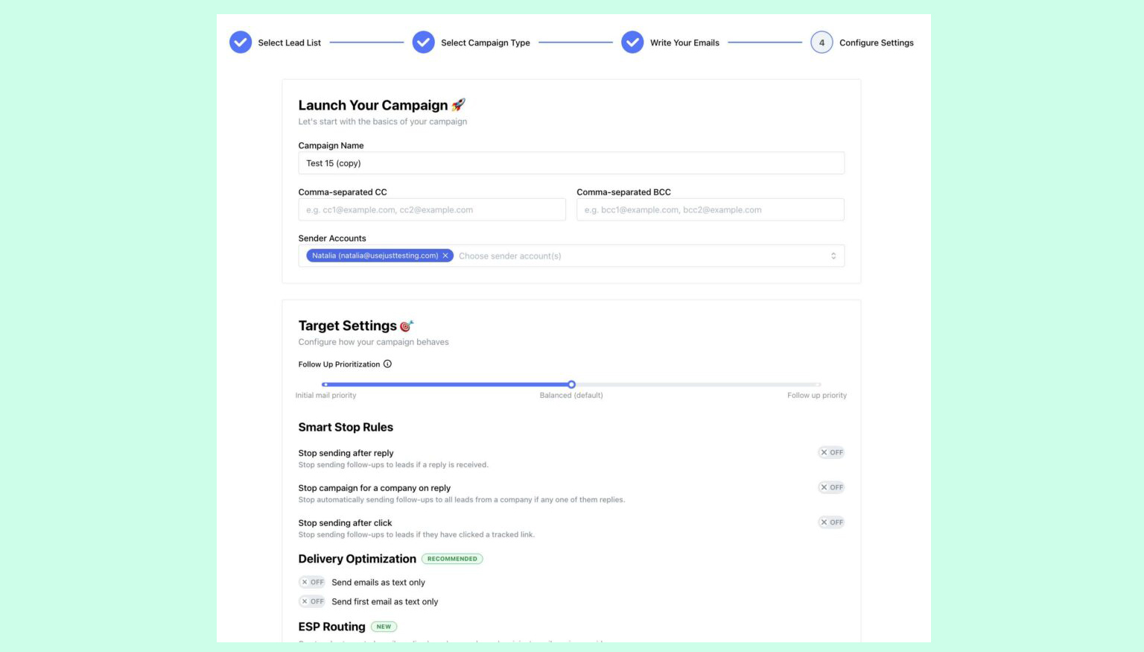Screen dimensions: 1144x652
Task: Click the Select Lead List step label
Action: (x=290, y=42)
